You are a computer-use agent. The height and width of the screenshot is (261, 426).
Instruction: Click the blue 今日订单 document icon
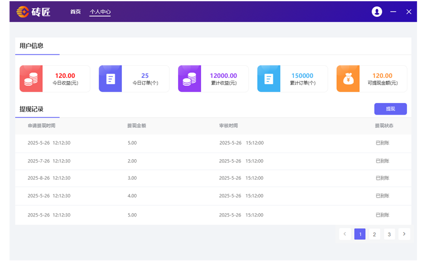tap(110, 78)
